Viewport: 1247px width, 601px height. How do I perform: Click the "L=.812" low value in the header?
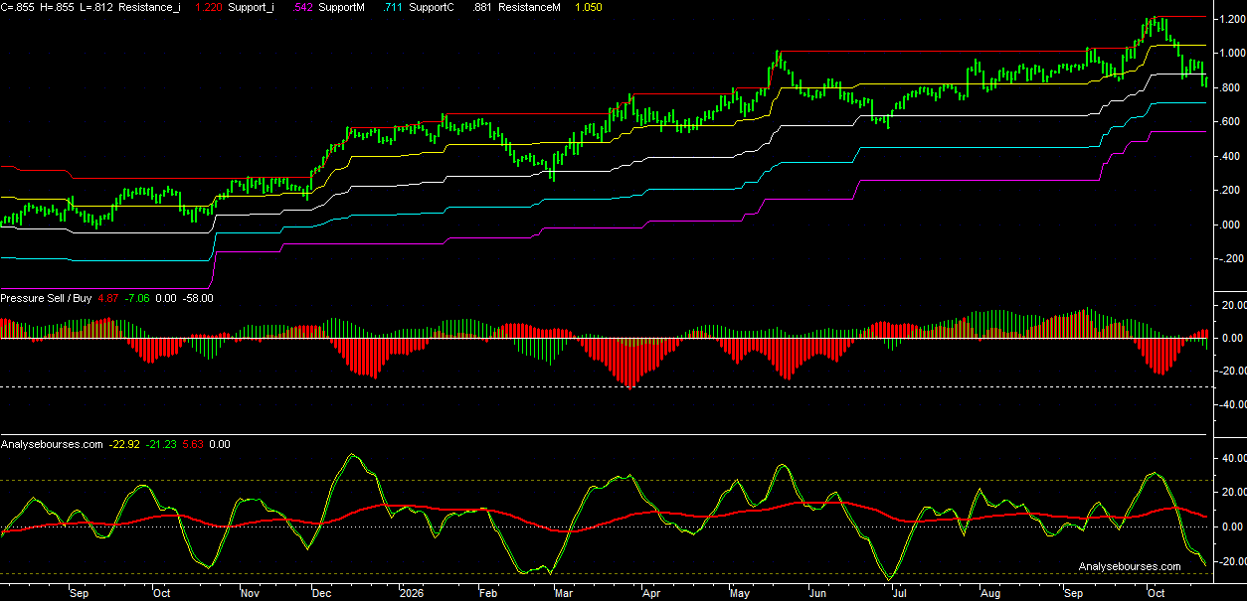(x=94, y=7)
